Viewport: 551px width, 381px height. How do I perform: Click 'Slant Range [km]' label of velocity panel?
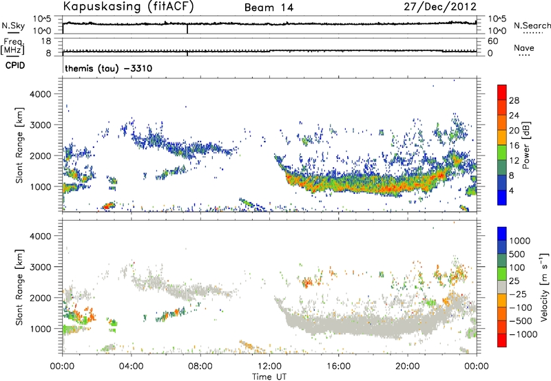19,287
